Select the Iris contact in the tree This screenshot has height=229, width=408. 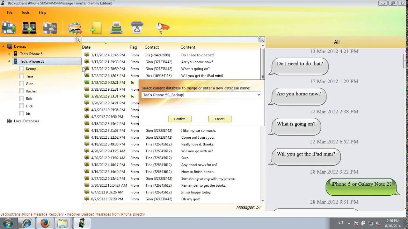pos(29,114)
